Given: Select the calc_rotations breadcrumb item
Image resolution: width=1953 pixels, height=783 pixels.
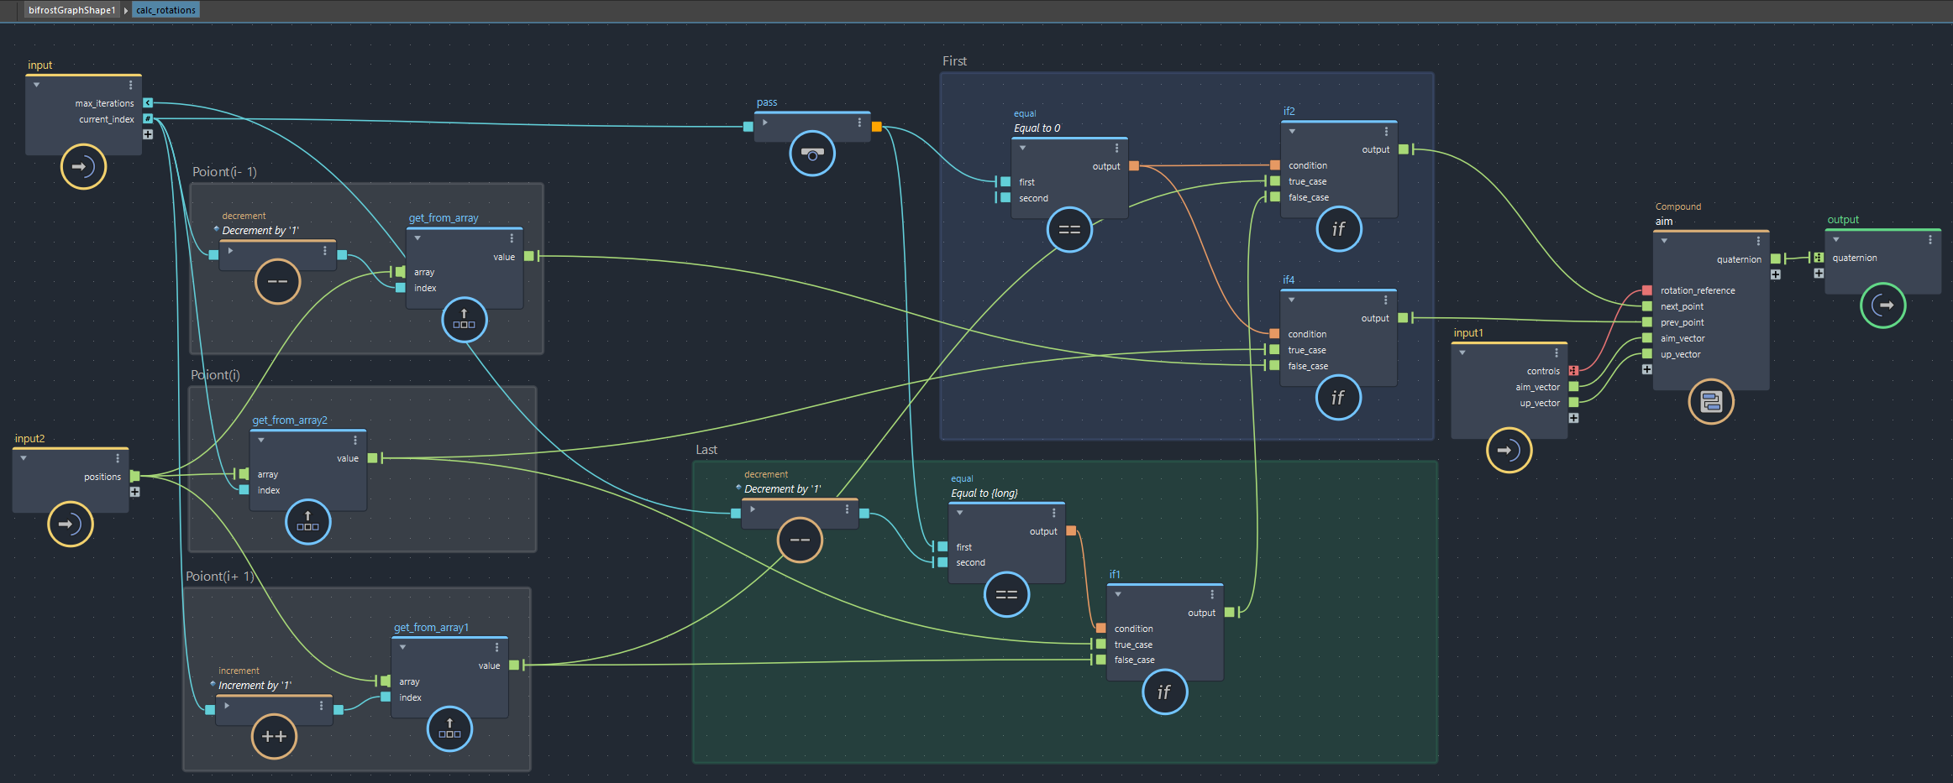Looking at the screenshot, I should [165, 10].
